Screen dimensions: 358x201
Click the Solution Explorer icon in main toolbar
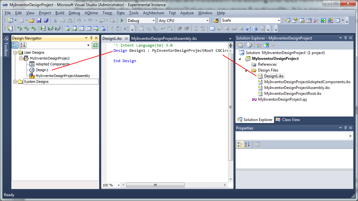(287, 20)
